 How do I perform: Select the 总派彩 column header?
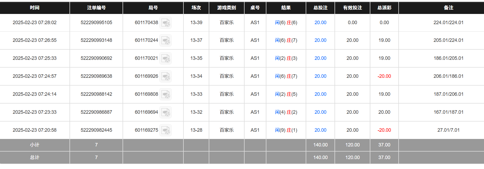coord(384,8)
